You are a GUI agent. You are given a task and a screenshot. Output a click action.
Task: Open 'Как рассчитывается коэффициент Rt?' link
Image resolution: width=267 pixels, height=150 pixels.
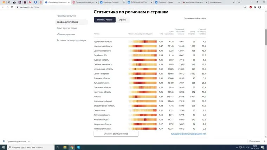188,134
